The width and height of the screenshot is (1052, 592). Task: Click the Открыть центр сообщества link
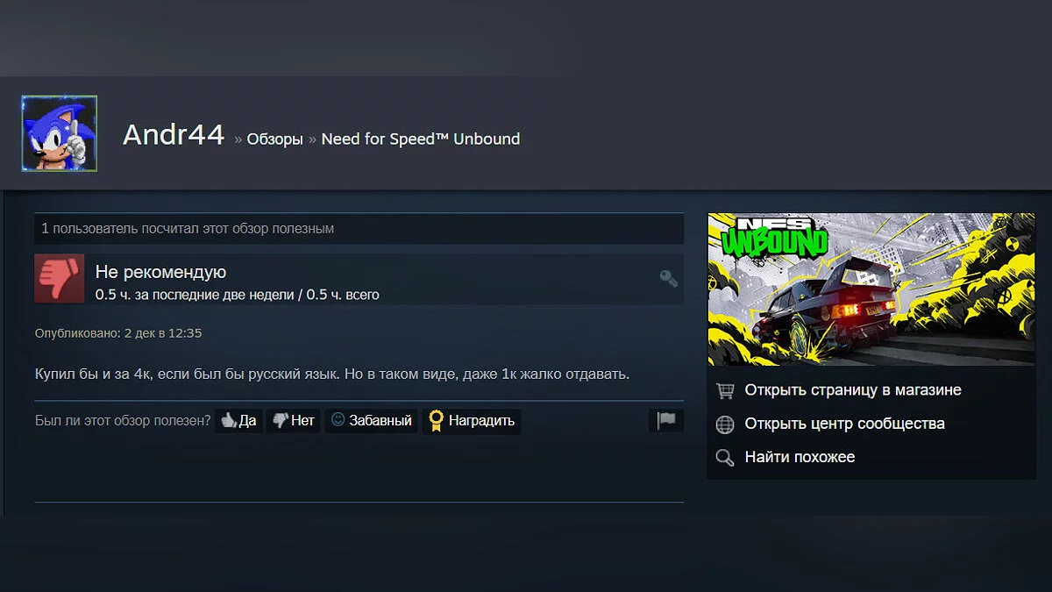point(845,424)
